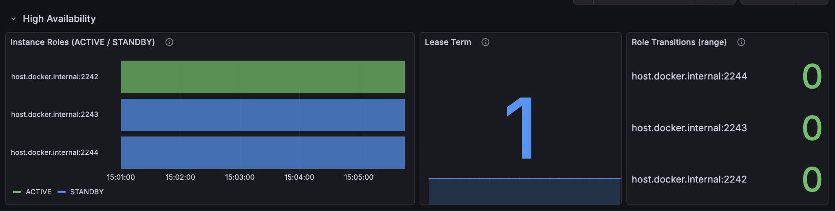Open the High Availability row title
Viewport: 835px width, 211px height.
point(59,19)
